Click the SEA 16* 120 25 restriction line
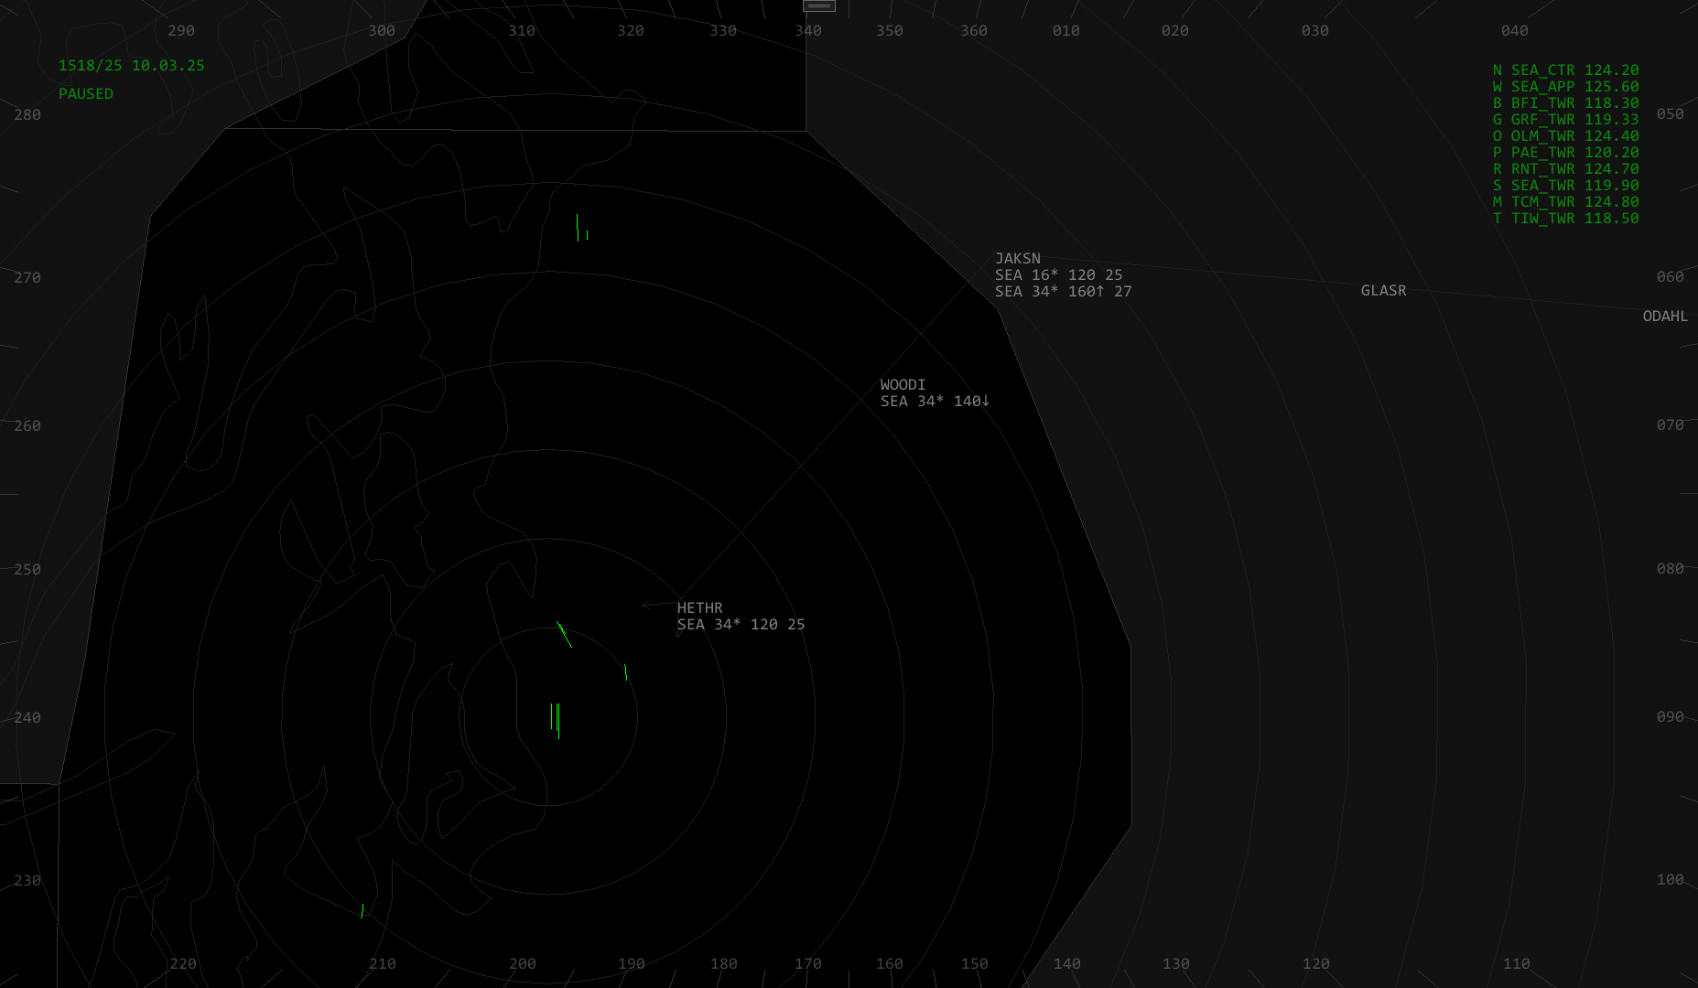Viewport: 1698px width, 988px height. tap(1059, 275)
